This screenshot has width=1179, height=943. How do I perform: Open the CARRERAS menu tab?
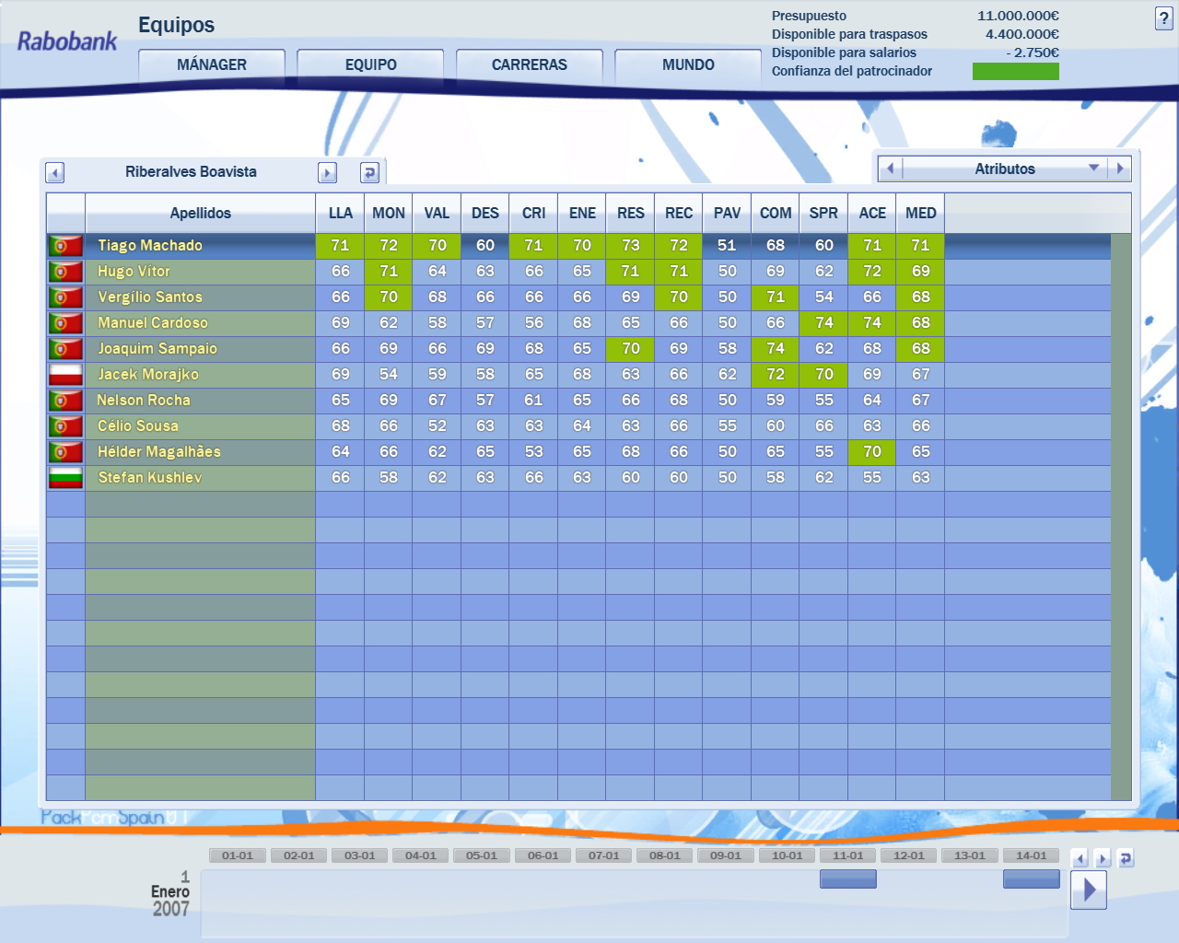point(530,65)
